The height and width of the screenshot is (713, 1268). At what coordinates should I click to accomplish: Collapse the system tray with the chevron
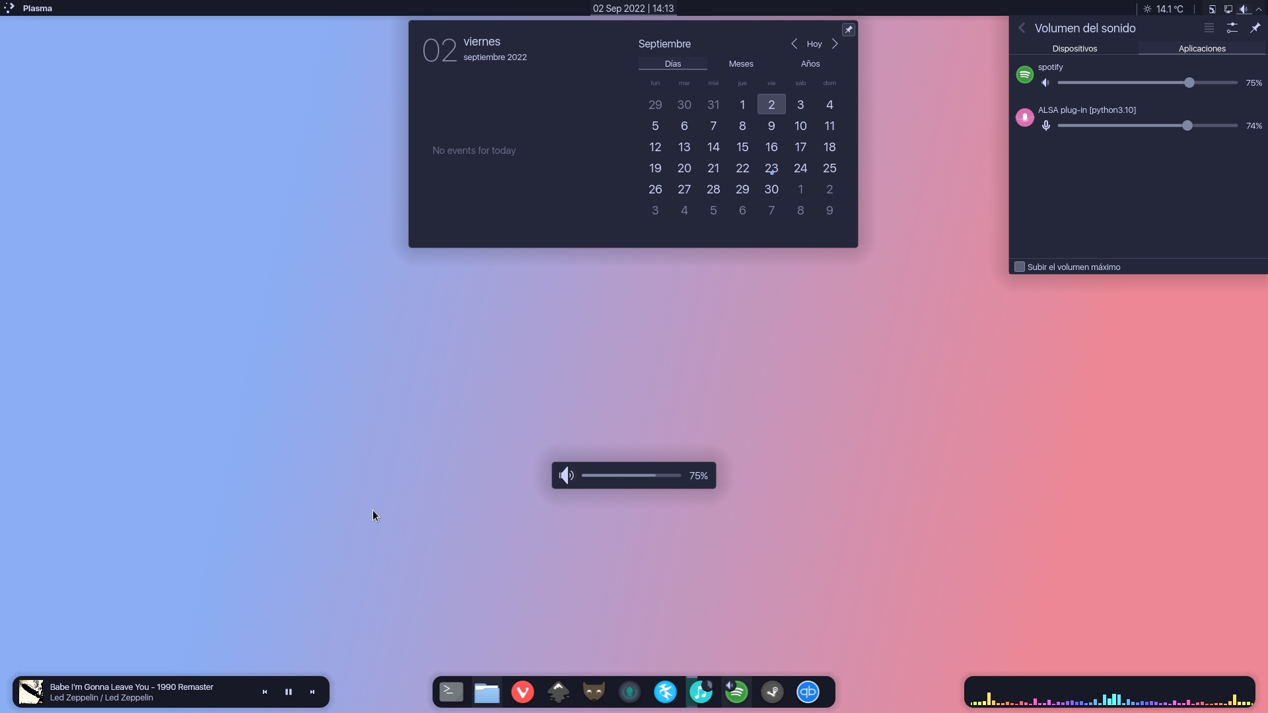[x=1260, y=9]
